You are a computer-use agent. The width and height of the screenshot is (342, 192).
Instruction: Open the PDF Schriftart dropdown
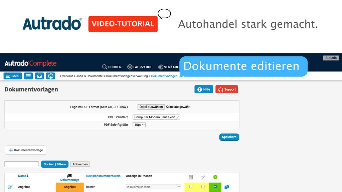(x=156, y=117)
